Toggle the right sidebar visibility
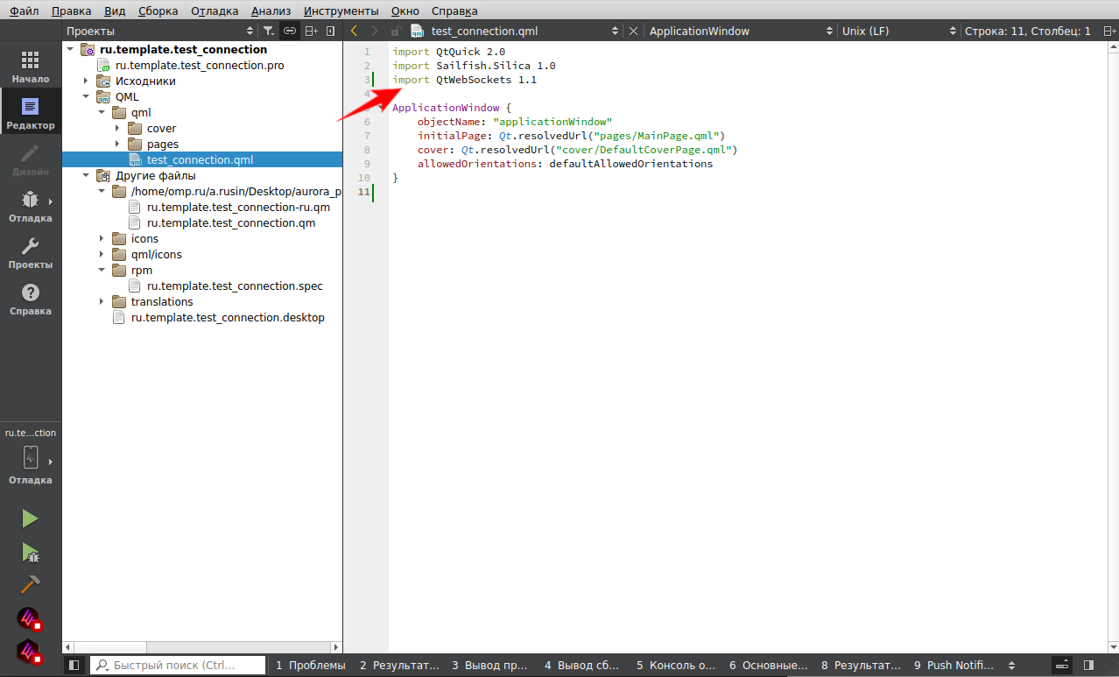This screenshot has height=677, width=1119. (x=1088, y=665)
